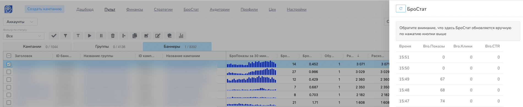Screen dimensions: 523x107
Task: Click sort arrow in Ра... column header
Action: (358, 56)
